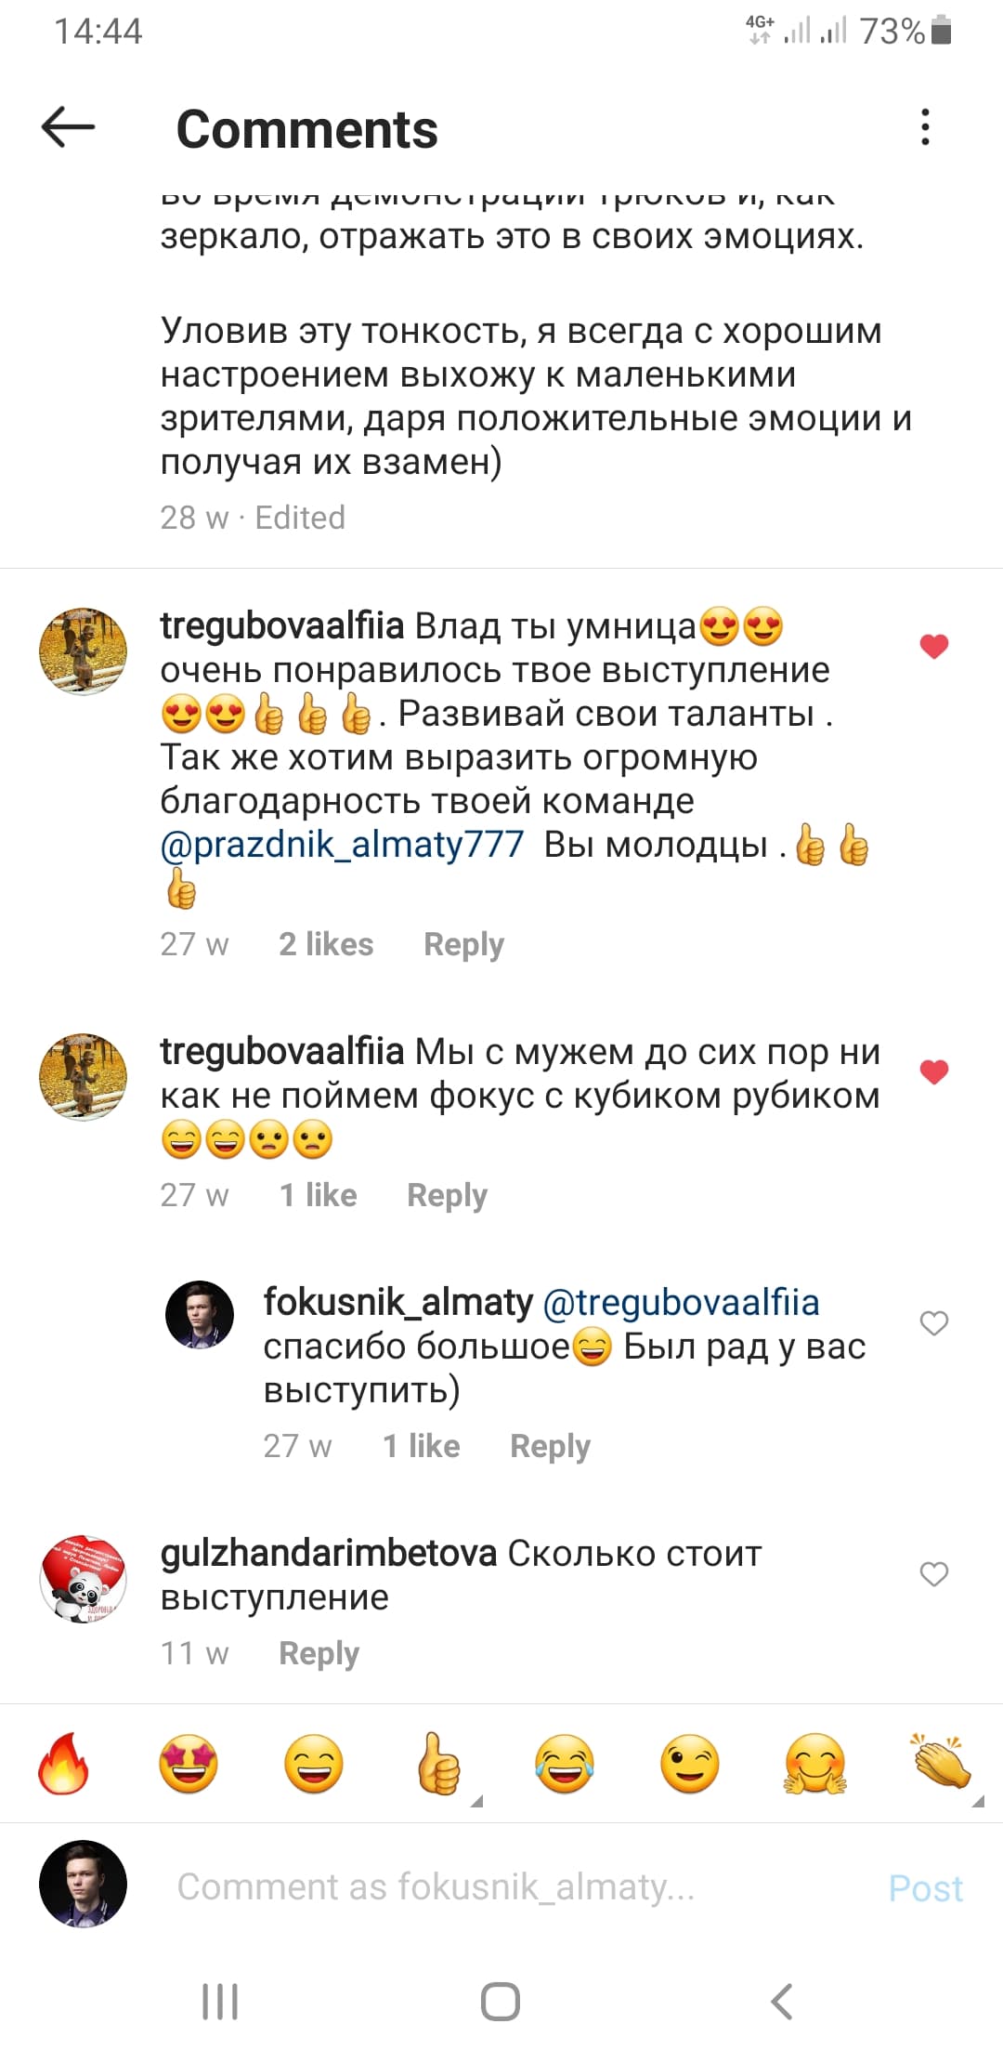Go back using the top-left arrow
Viewport: 1003px width, 2063px height.
point(68,126)
